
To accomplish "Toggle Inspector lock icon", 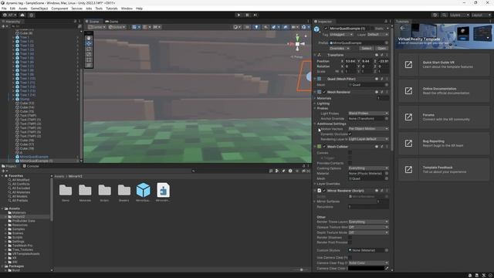I will 386,22.
